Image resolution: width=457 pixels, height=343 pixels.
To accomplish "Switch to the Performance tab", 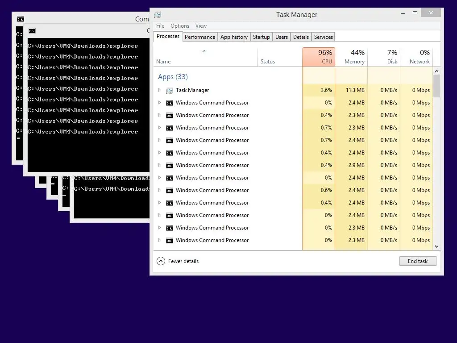I will tap(200, 37).
